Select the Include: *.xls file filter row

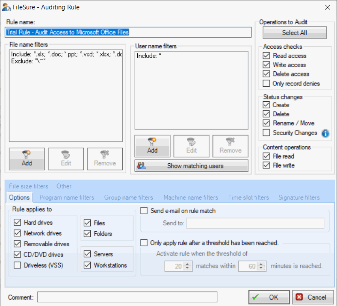[66, 54]
